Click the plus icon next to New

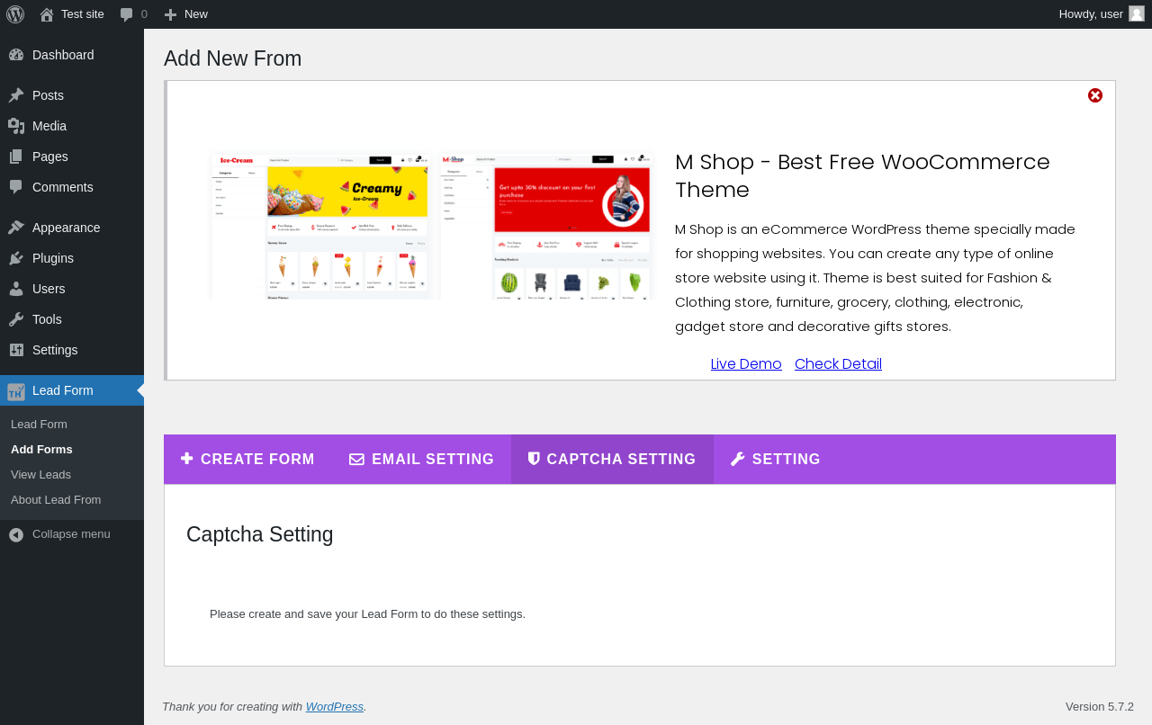pos(170,14)
